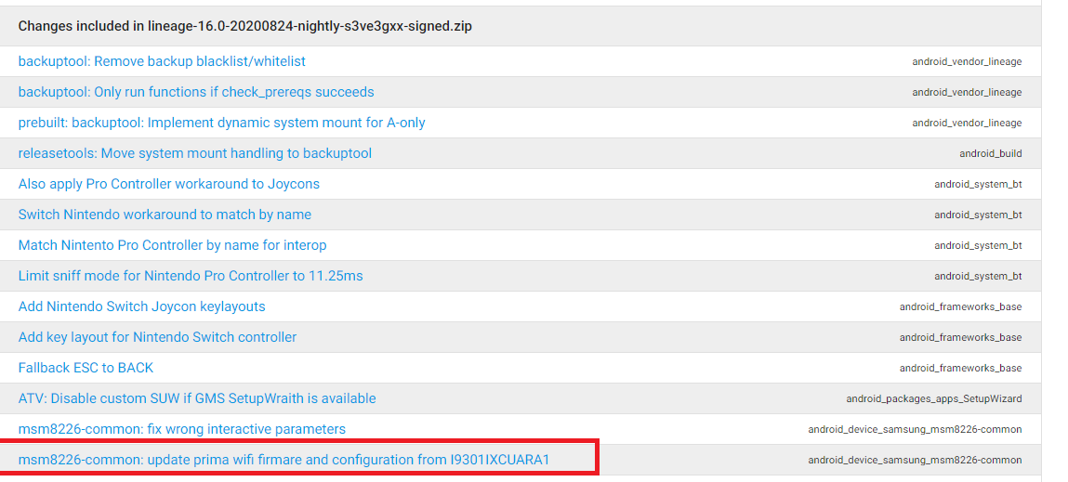View 'msm8226-common: fix wrong interactive parameters' change
This screenshot has width=1068, height=482.
[181, 429]
